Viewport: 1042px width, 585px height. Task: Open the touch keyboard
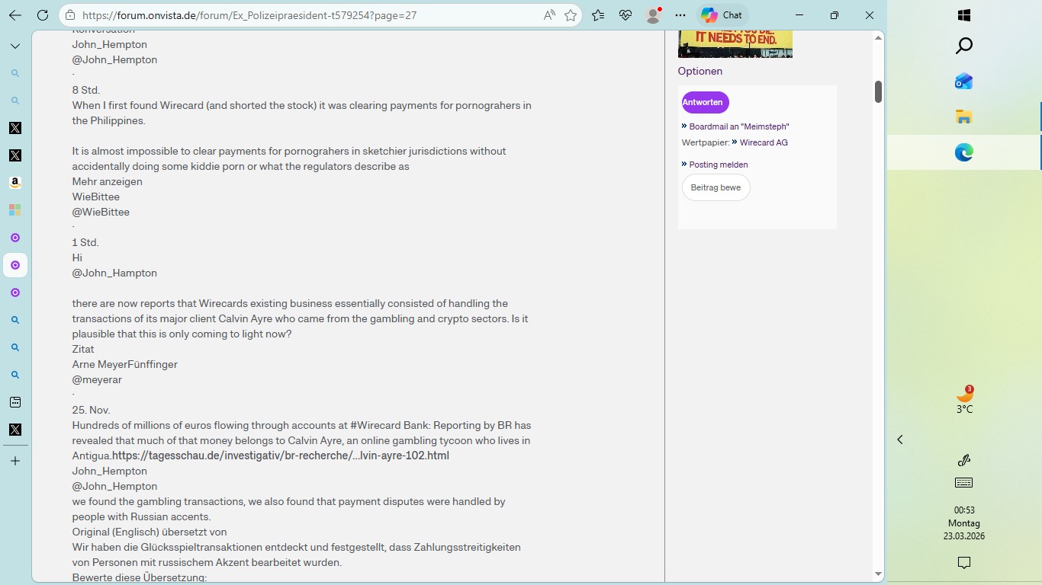point(964,483)
